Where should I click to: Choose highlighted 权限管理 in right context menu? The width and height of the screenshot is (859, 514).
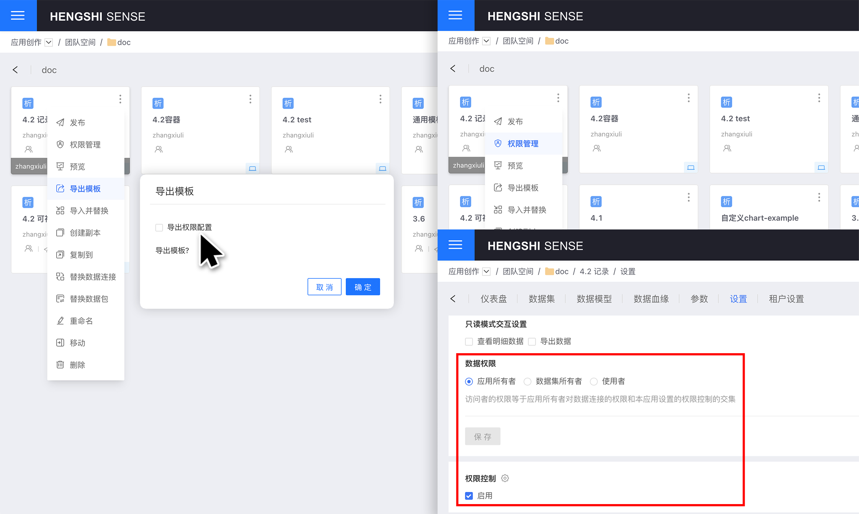pos(524,144)
